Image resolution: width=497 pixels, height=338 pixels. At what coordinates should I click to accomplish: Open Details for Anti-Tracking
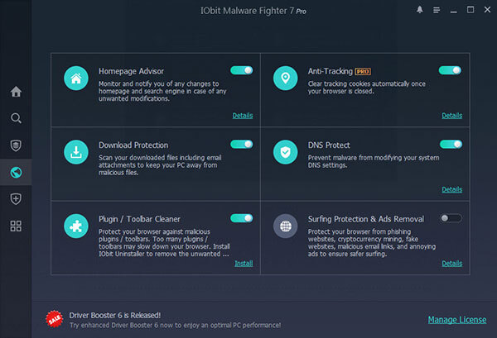(452, 116)
